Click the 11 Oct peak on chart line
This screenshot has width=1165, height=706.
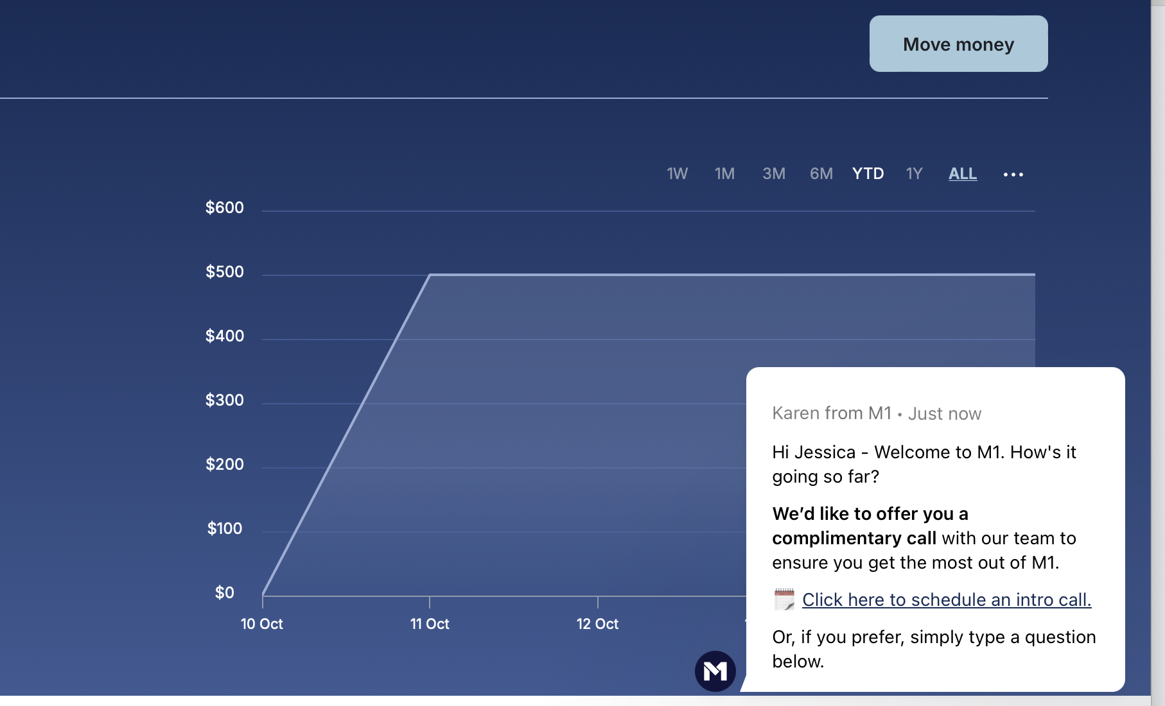click(x=430, y=275)
